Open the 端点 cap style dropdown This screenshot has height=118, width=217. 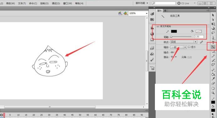(173, 52)
